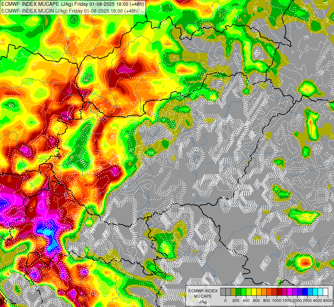
Task: Select the magenta legend color swatch
Action: pyautogui.click(x=290, y=292)
